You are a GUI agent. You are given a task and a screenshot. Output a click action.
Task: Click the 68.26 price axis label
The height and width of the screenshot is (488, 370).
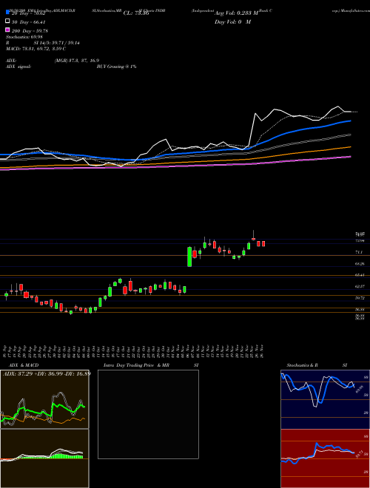[360, 264]
